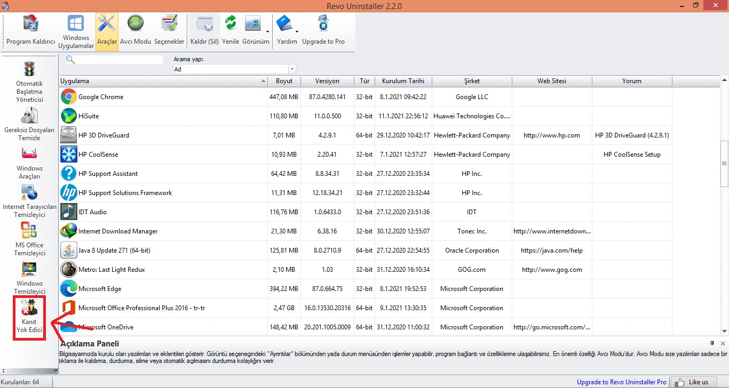Sort by the Şirket column header
The image size is (729, 388).
[x=472, y=81]
